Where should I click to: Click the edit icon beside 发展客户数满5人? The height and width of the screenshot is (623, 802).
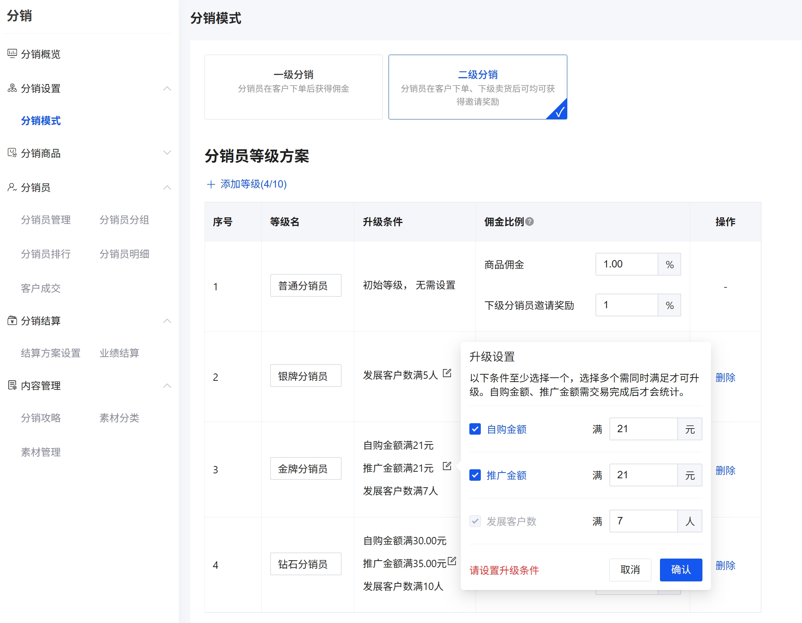tap(448, 373)
